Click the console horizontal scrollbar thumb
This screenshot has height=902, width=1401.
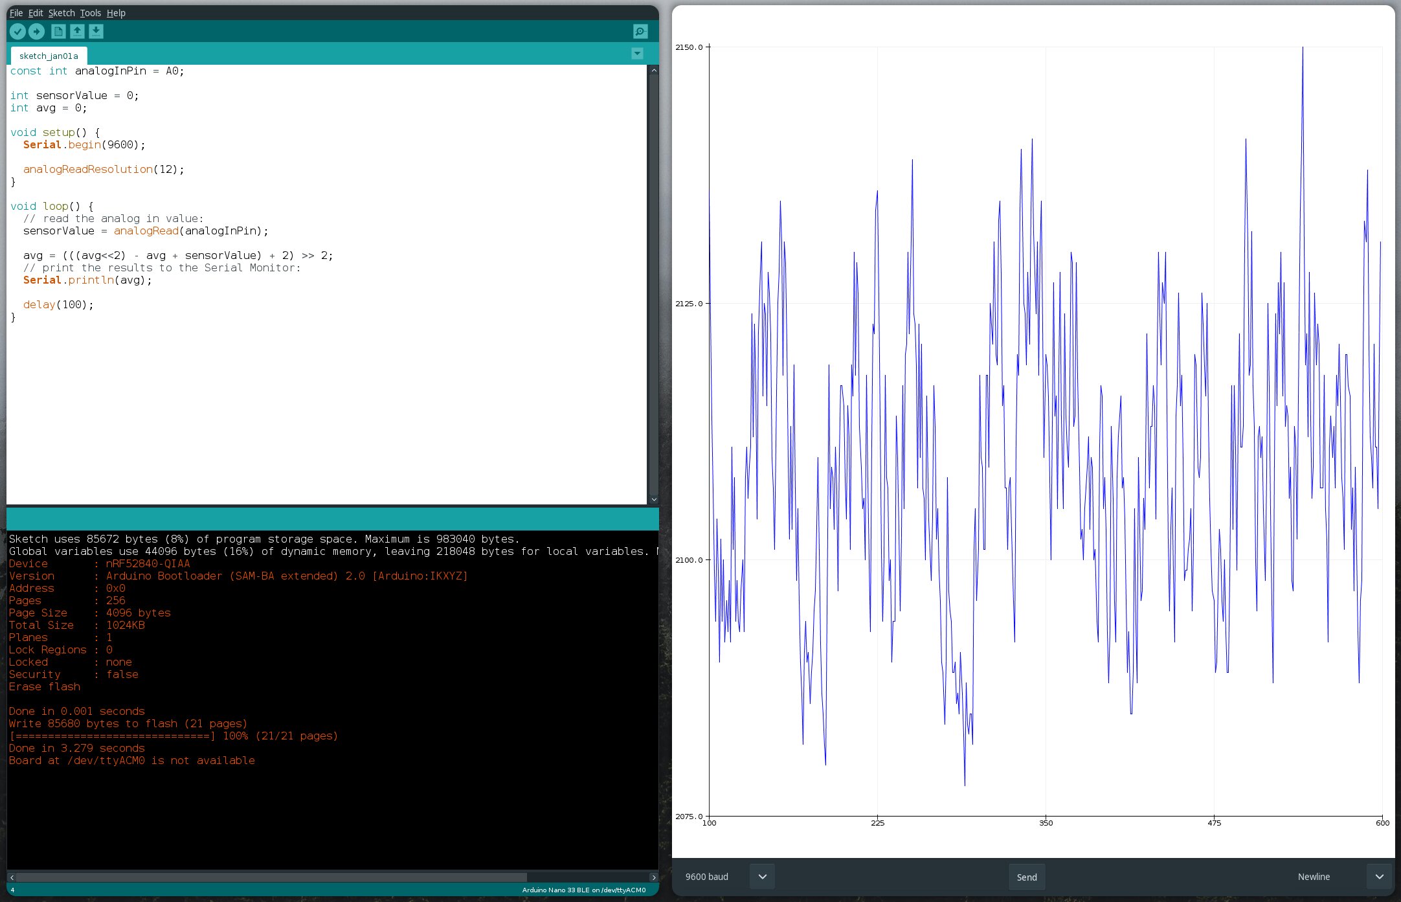[x=272, y=877]
